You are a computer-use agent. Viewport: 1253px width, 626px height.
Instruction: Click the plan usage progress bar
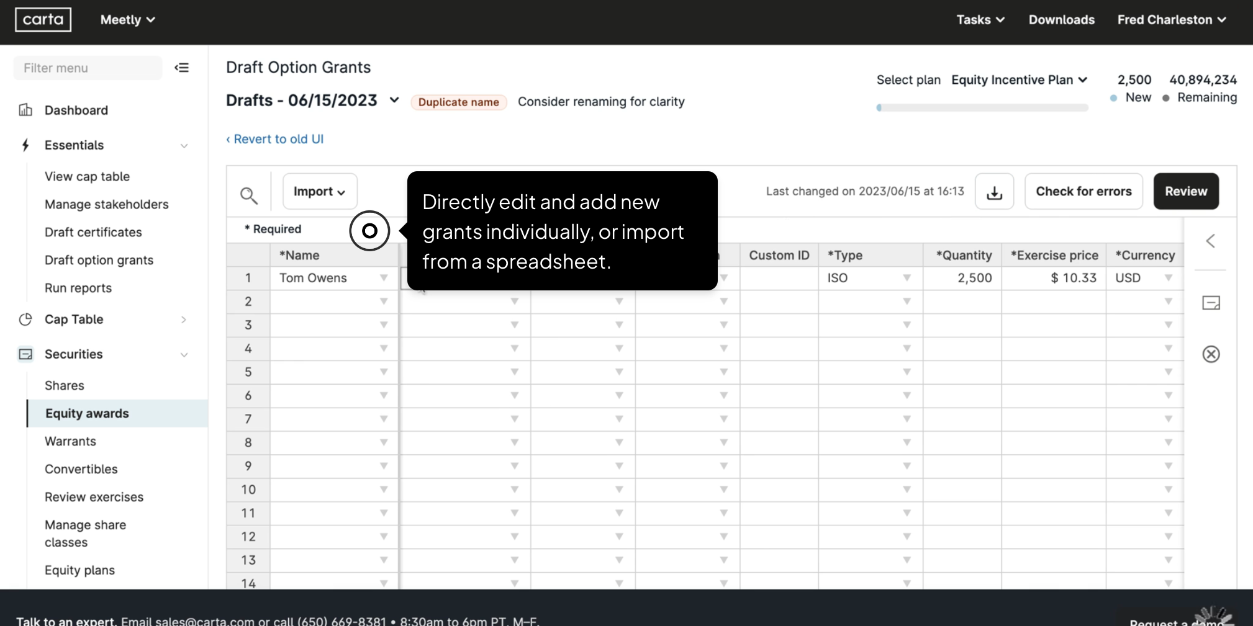[x=982, y=108]
